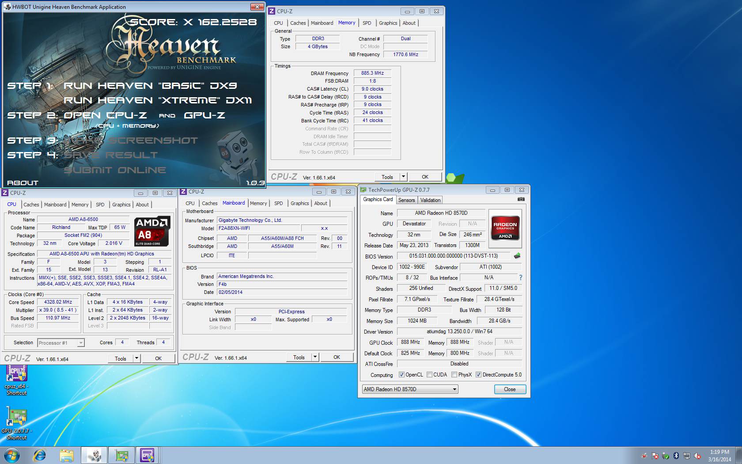Image resolution: width=742 pixels, height=464 pixels.
Task: Expand the Processor #1 selection dropdown
Action: pyautogui.click(x=80, y=343)
